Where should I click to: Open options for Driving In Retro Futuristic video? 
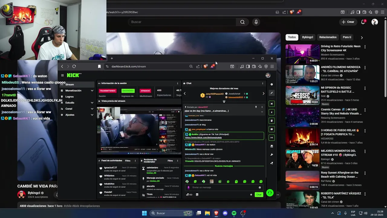click(365, 47)
